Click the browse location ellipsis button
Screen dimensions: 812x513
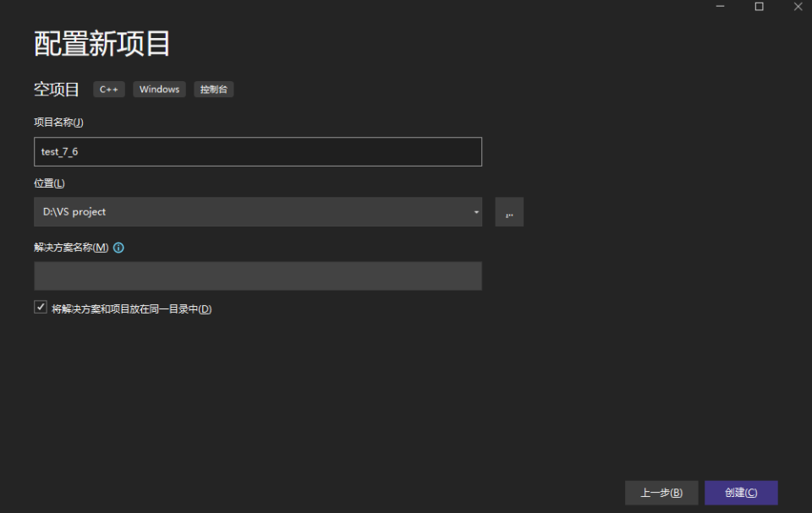coord(509,212)
